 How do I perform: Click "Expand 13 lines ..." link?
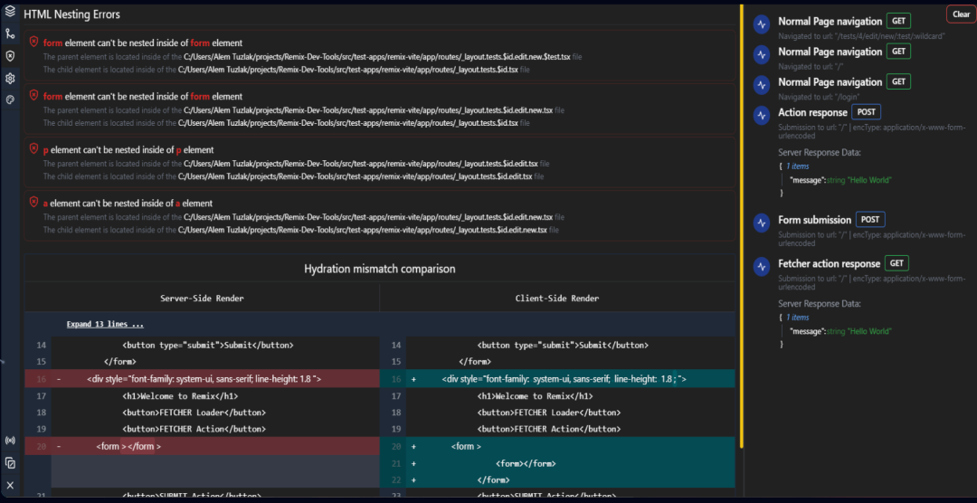[x=105, y=325]
